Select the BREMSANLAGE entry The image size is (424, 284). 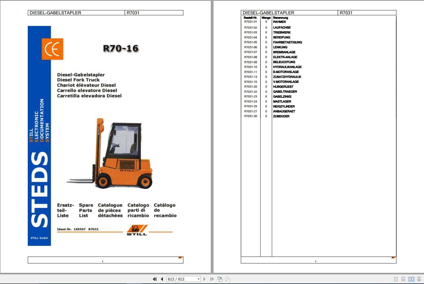click(284, 52)
